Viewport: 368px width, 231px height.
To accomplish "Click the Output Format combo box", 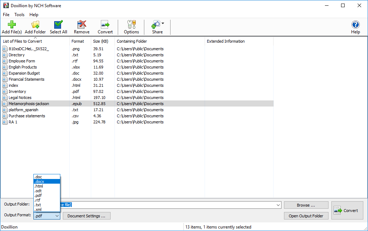I will (47, 216).
